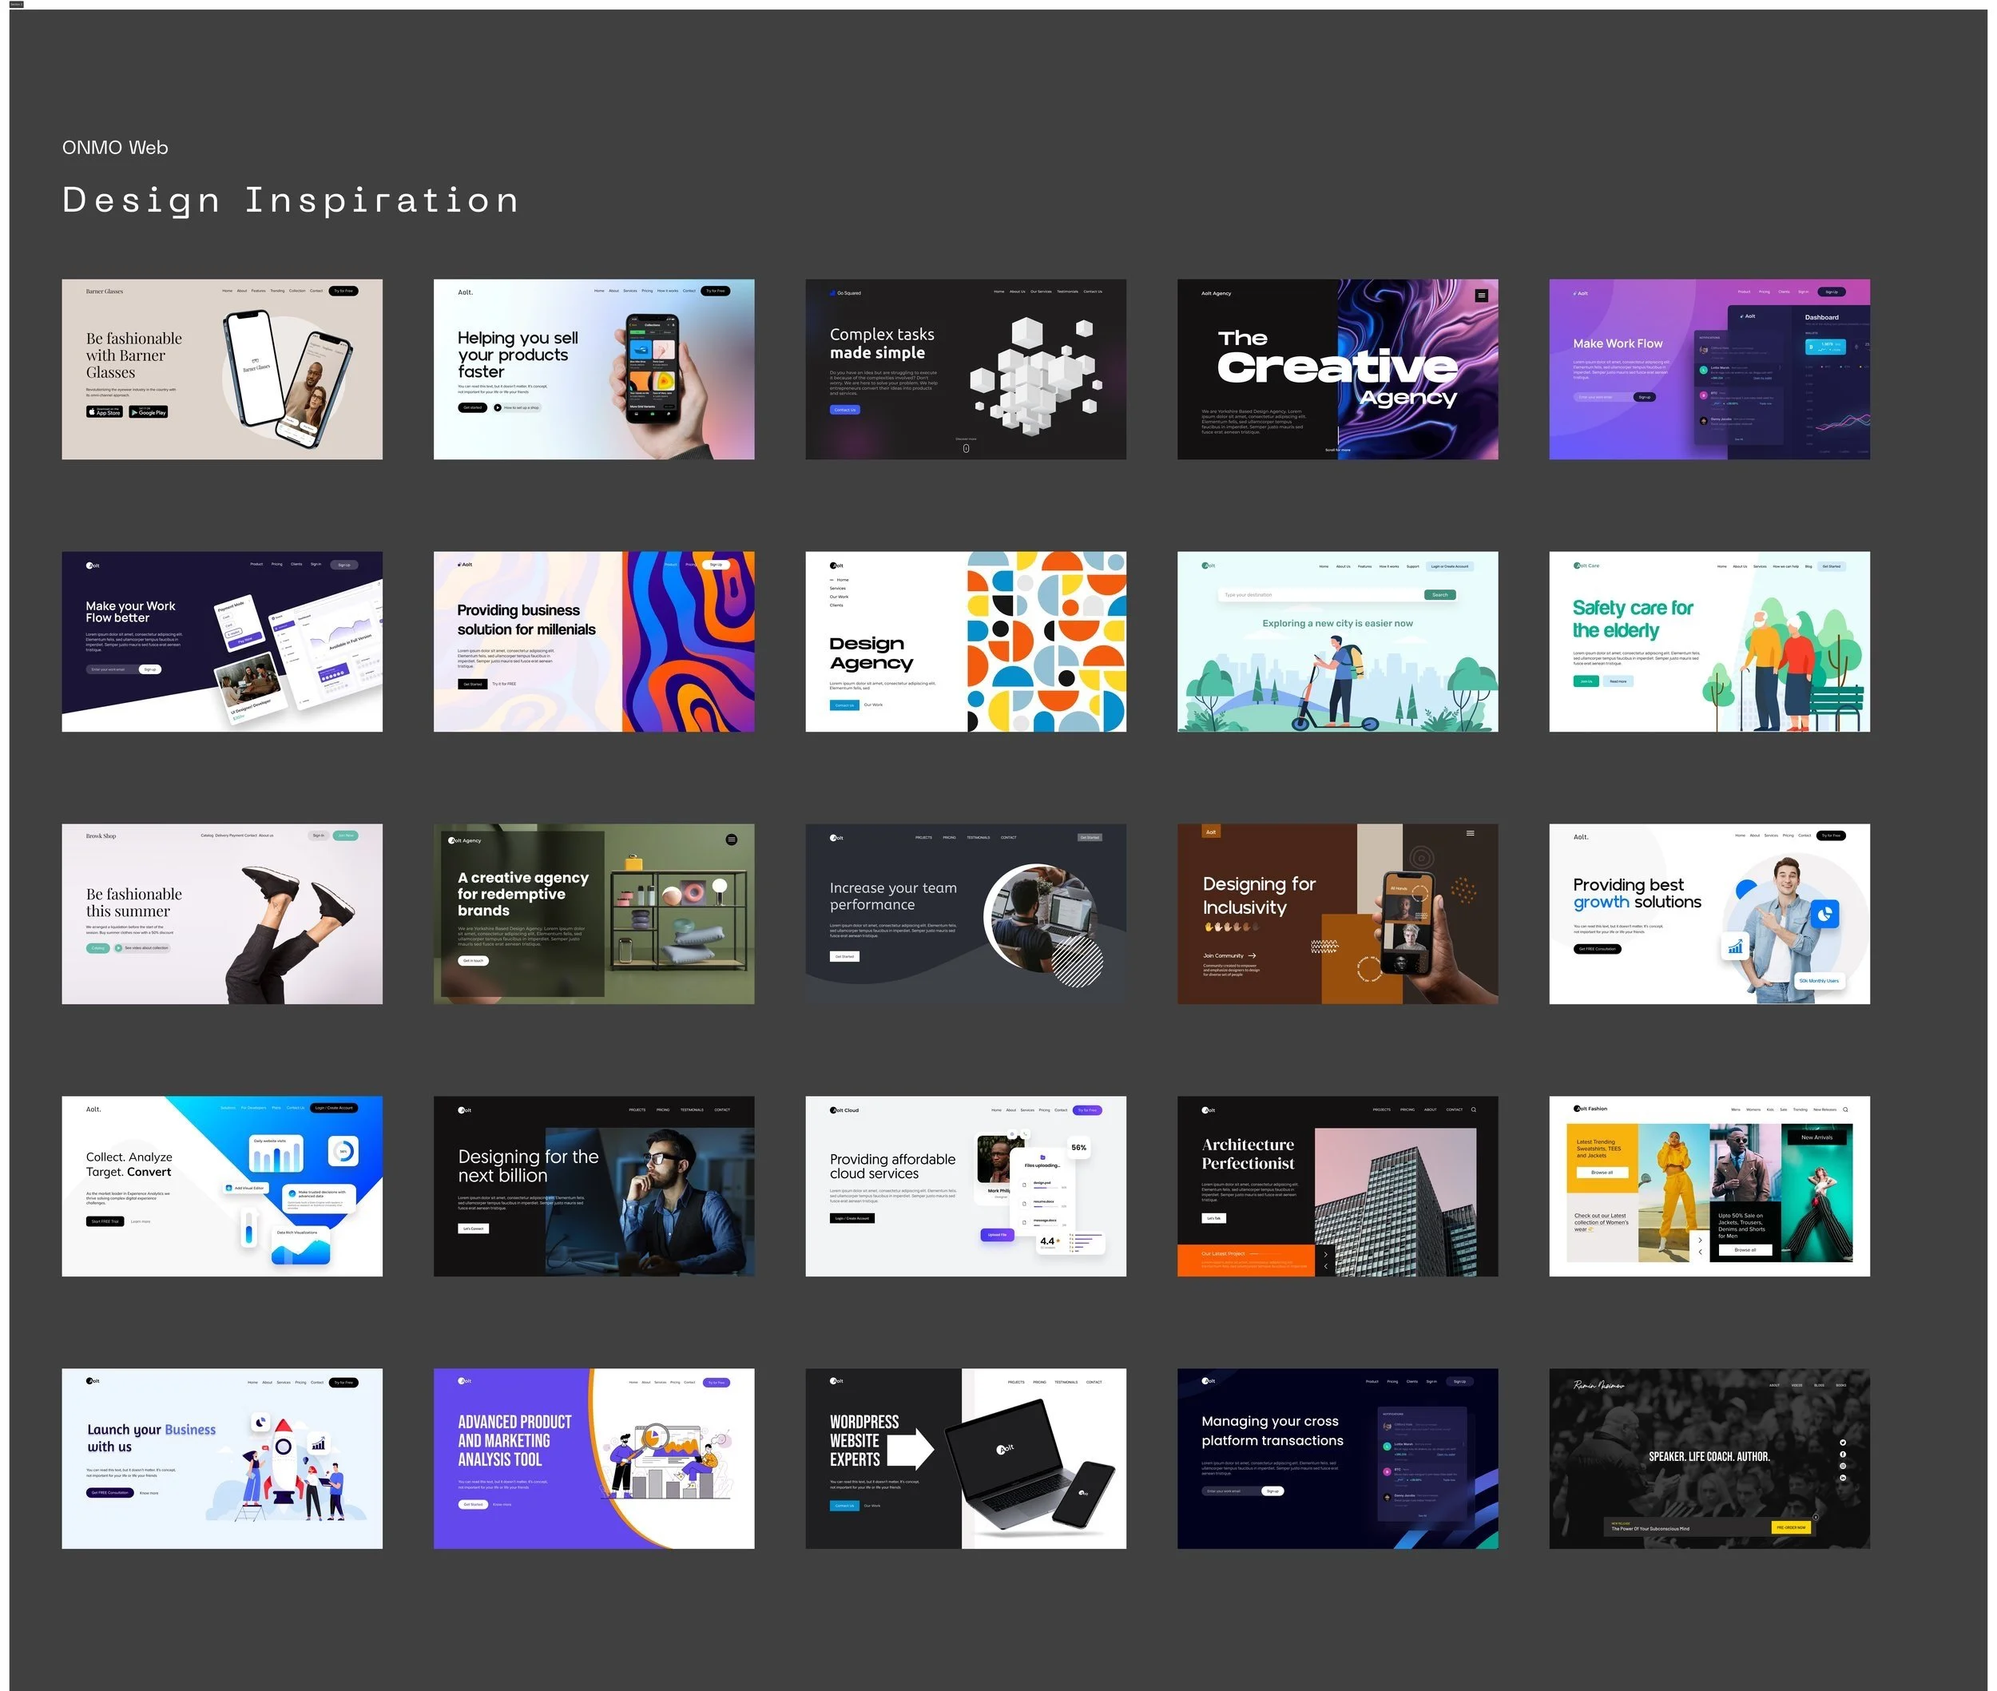Click round menu icon on redemptive brands mockup
Viewport: 1997px width, 1691px height.
point(732,840)
